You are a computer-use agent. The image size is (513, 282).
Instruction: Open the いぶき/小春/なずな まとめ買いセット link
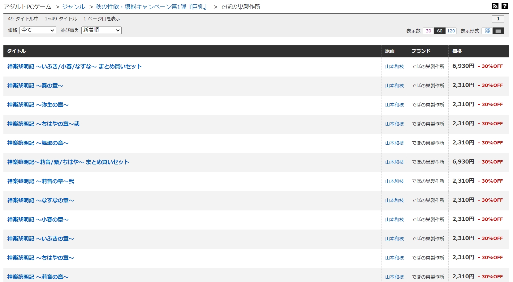[74, 67]
